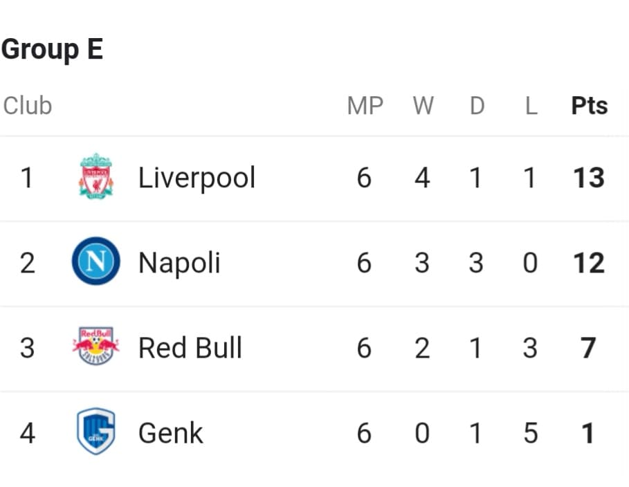Viewport: 629px width, 487px height.
Task: Click Napoli's 12 points value
Action: click(589, 263)
